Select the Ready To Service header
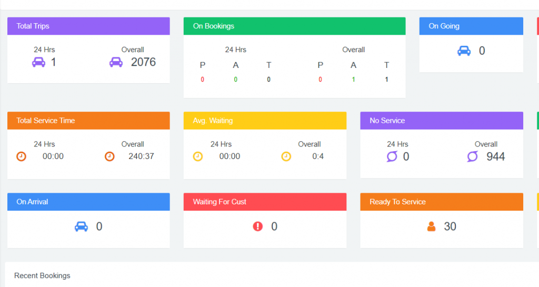 point(441,202)
